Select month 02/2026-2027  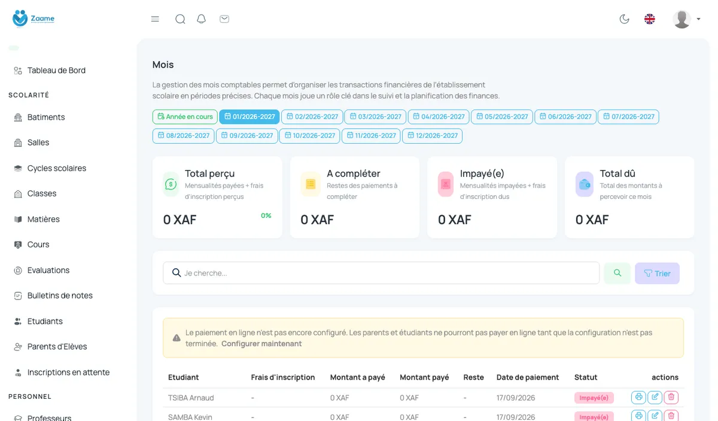pyautogui.click(x=312, y=117)
